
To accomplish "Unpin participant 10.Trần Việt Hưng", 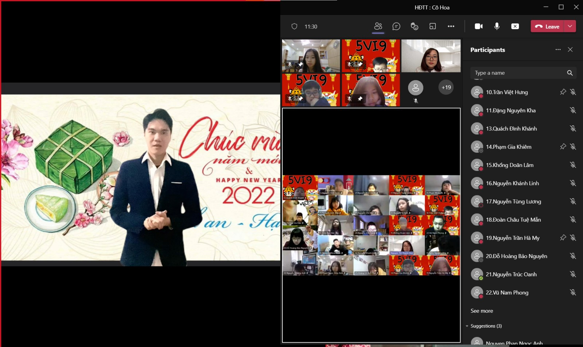I will coord(563,92).
